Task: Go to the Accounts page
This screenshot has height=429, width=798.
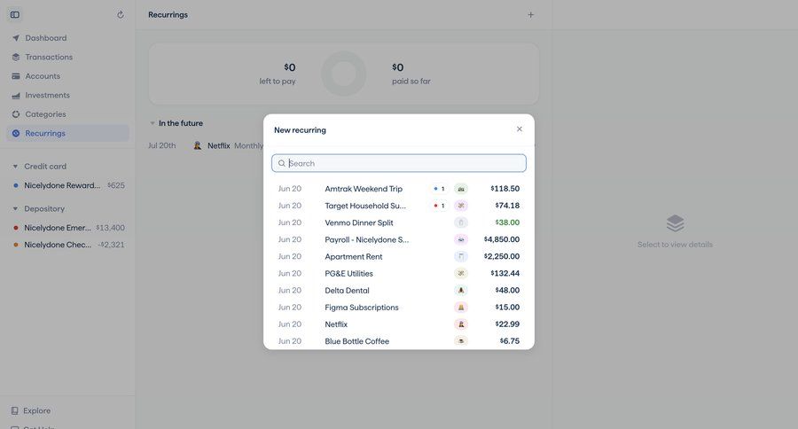Action: click(x=67, y=76)
